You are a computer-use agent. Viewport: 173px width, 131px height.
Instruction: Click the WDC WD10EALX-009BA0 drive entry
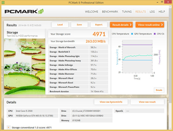tap(88, 116)
